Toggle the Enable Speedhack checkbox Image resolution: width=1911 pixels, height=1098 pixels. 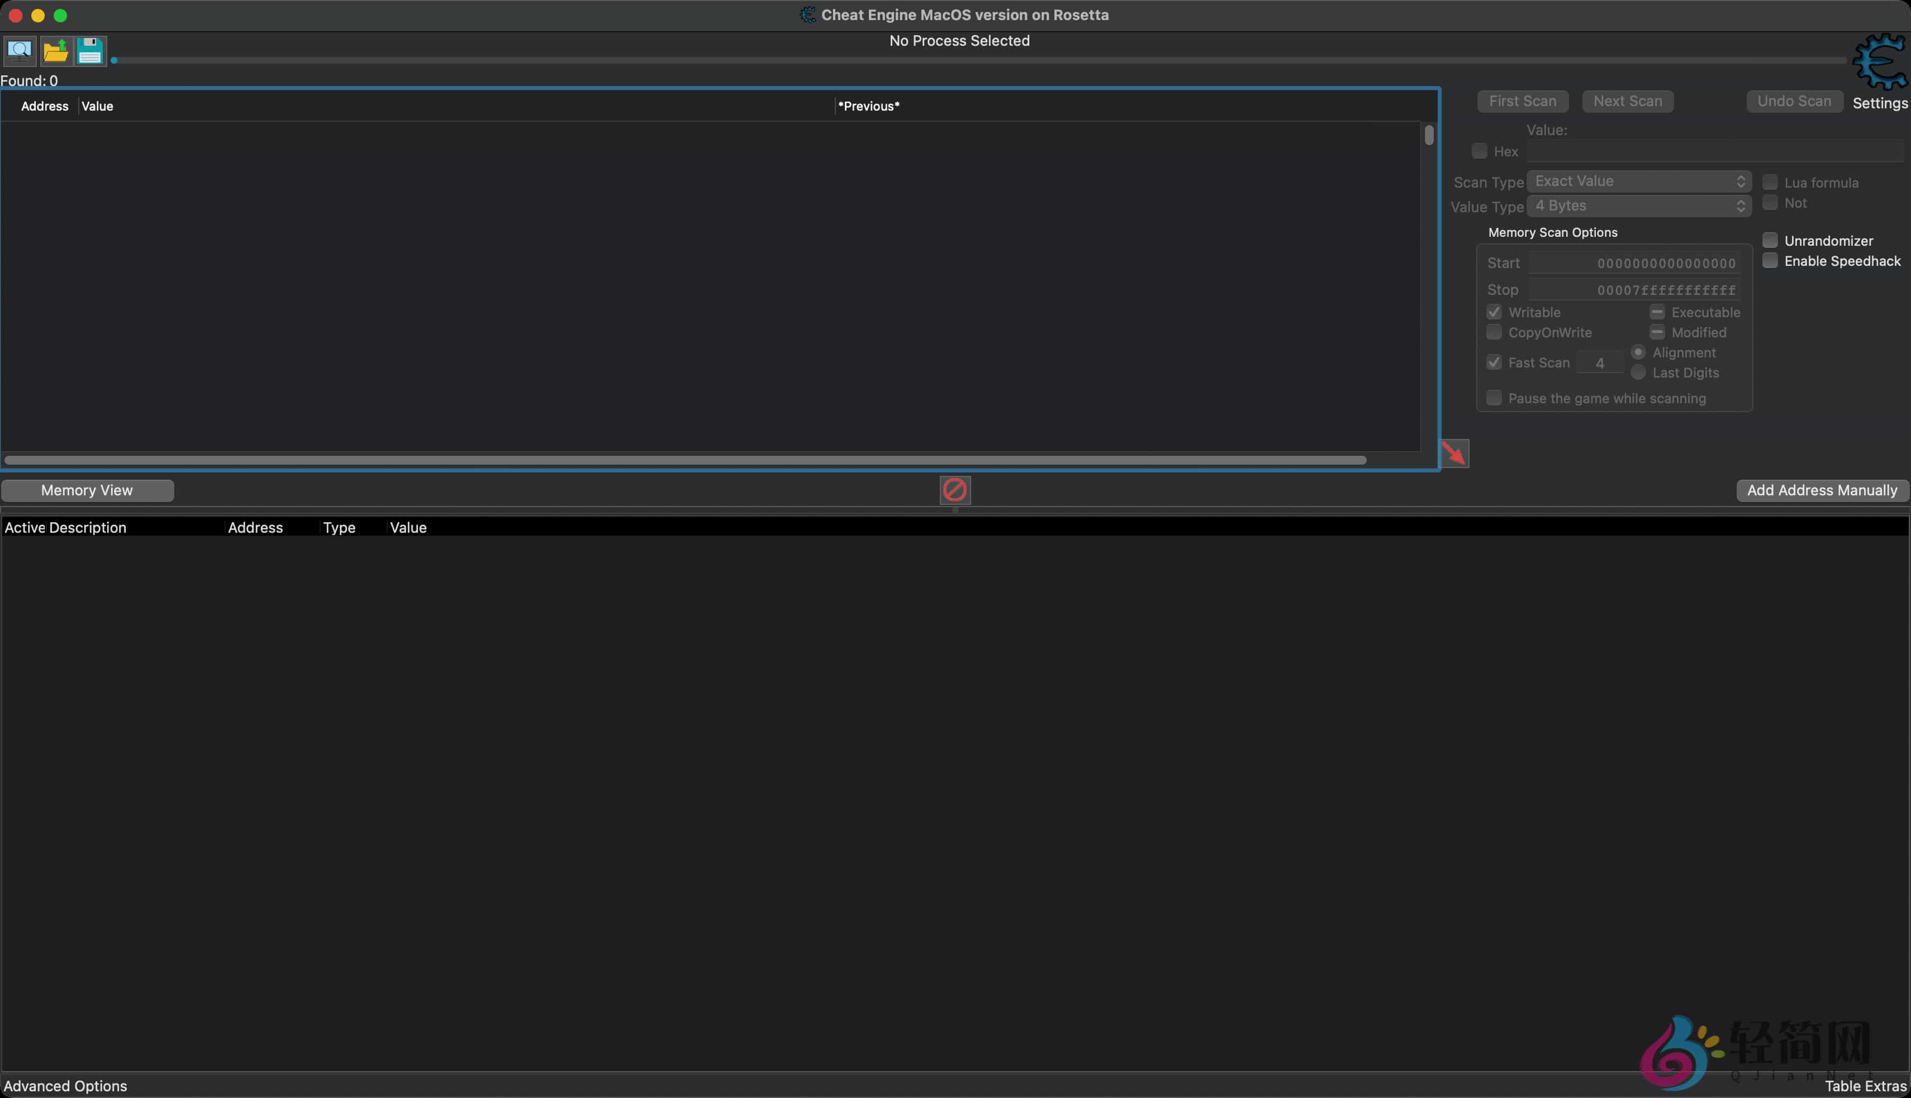pyautogui.click(x=1770, y=261)
